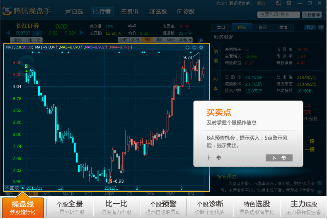Click the stock code search field
Viewport: 327px width, 219px height.
coord(279,14)
